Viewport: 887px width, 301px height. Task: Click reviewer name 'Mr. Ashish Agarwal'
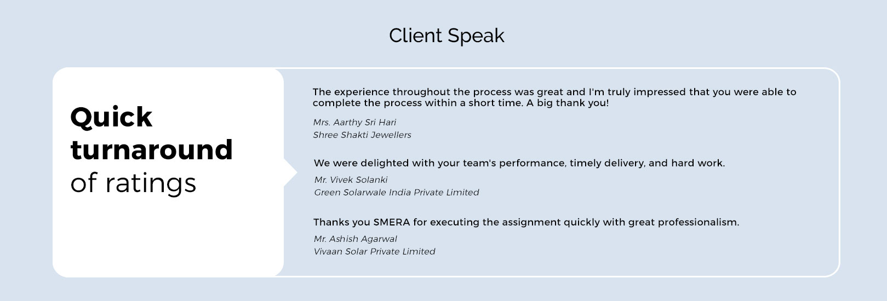click(356, 239)
